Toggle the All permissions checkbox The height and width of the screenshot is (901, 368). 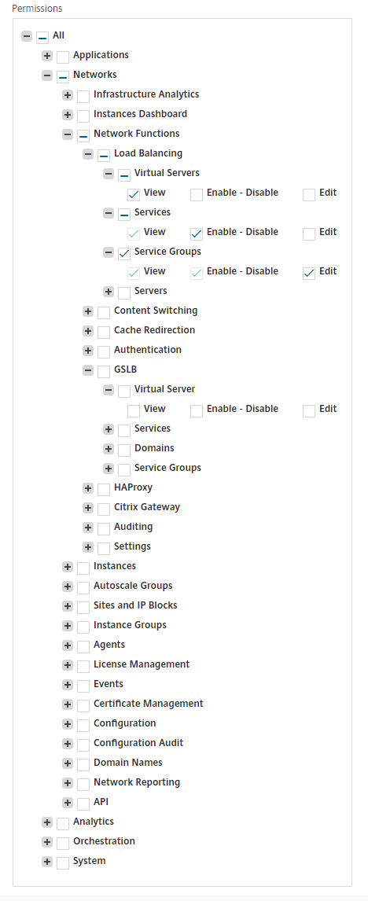42,38
